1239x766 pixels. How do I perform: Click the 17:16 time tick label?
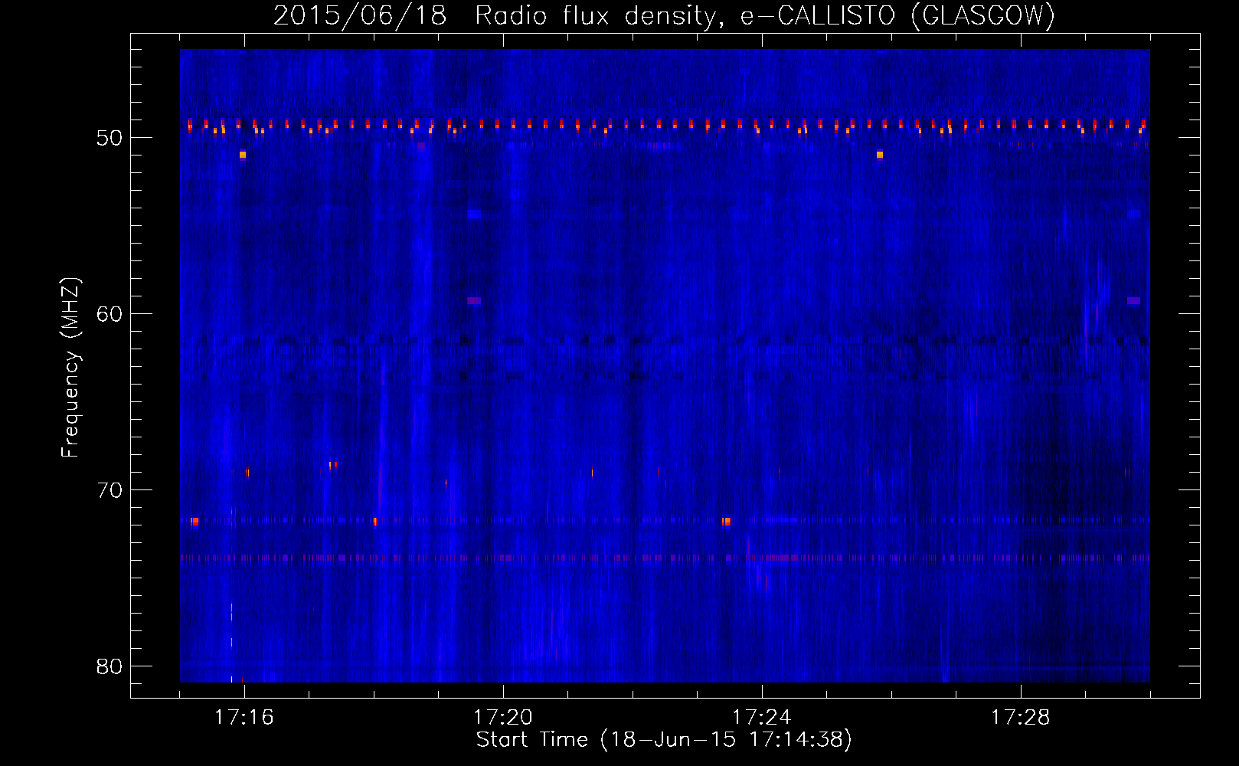244,718
